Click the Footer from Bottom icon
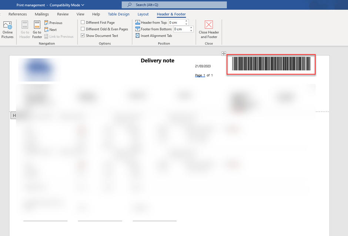The width and height of the screenshot is (348, 236). tap(137, 29)
